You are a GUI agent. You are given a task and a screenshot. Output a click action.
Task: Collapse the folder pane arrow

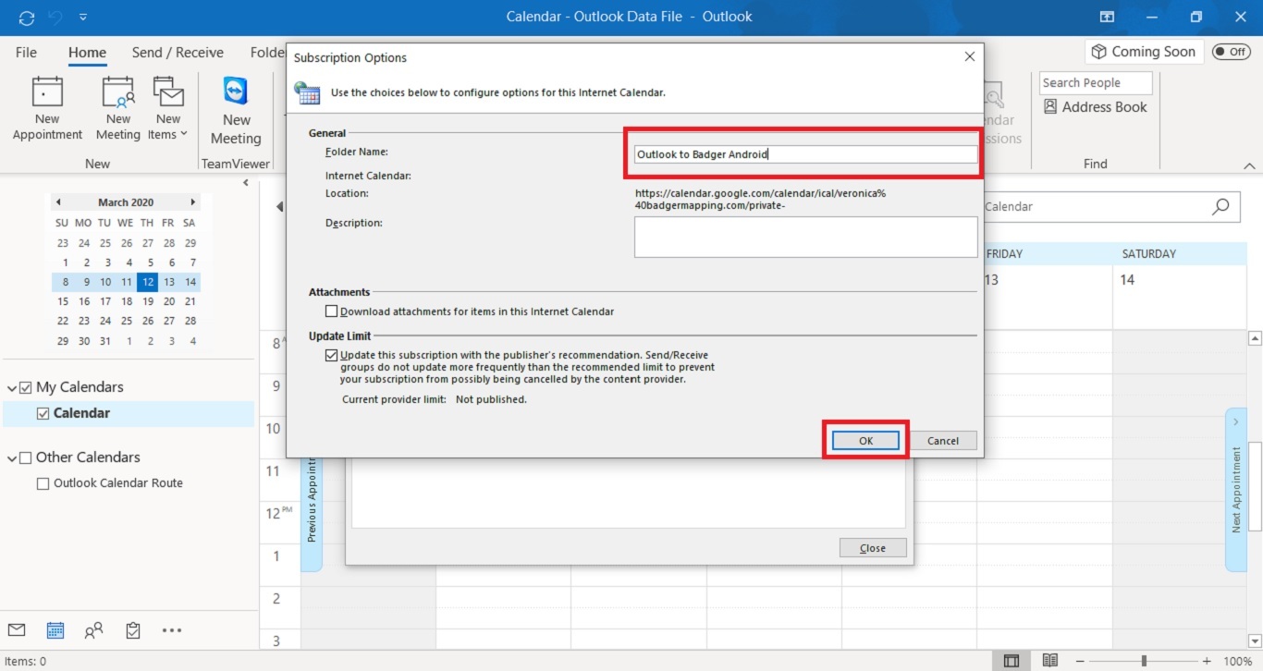[246, 183]
